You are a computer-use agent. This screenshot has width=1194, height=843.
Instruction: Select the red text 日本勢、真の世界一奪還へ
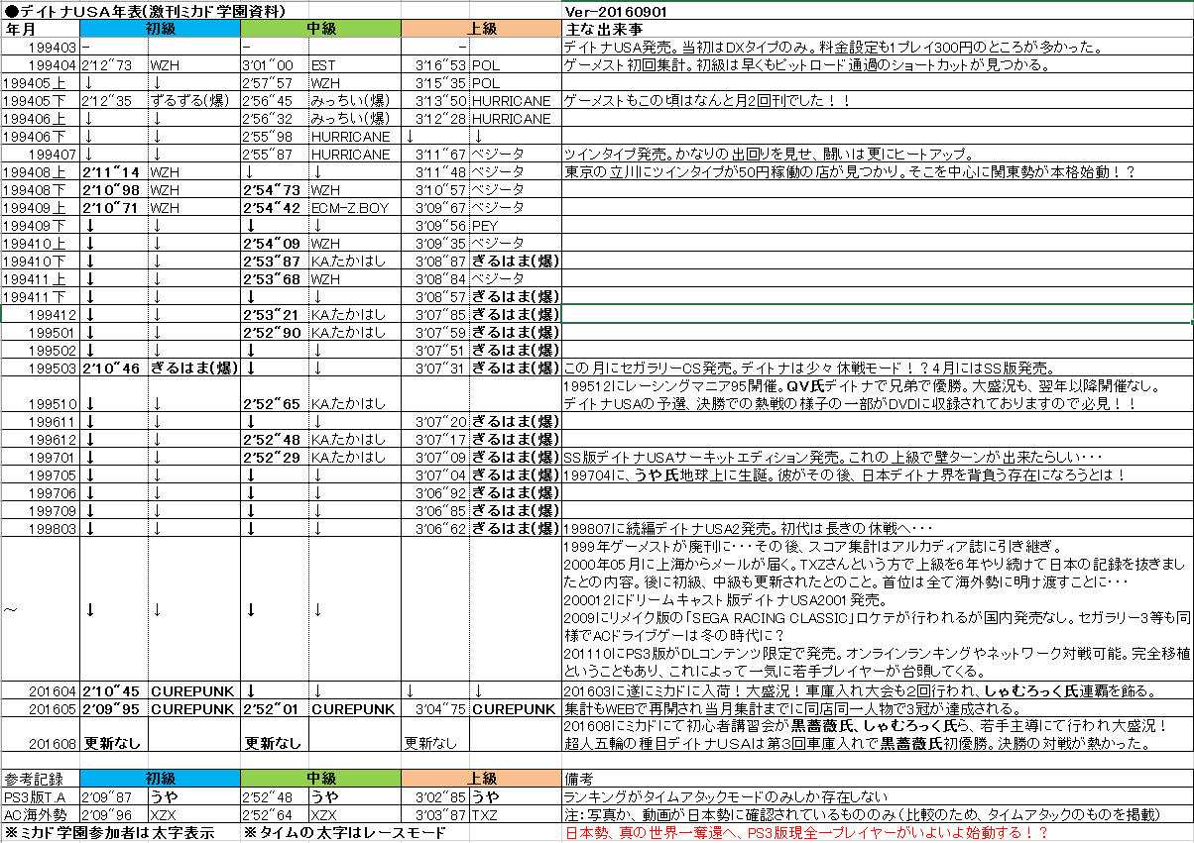805,833
